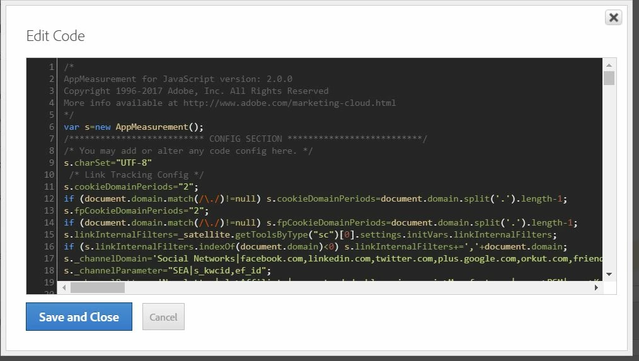This screenshot has width=639, height=361.
Task: Click the AppMeasurement version 2.0.0 comment
Action: (x=178, y=79)
